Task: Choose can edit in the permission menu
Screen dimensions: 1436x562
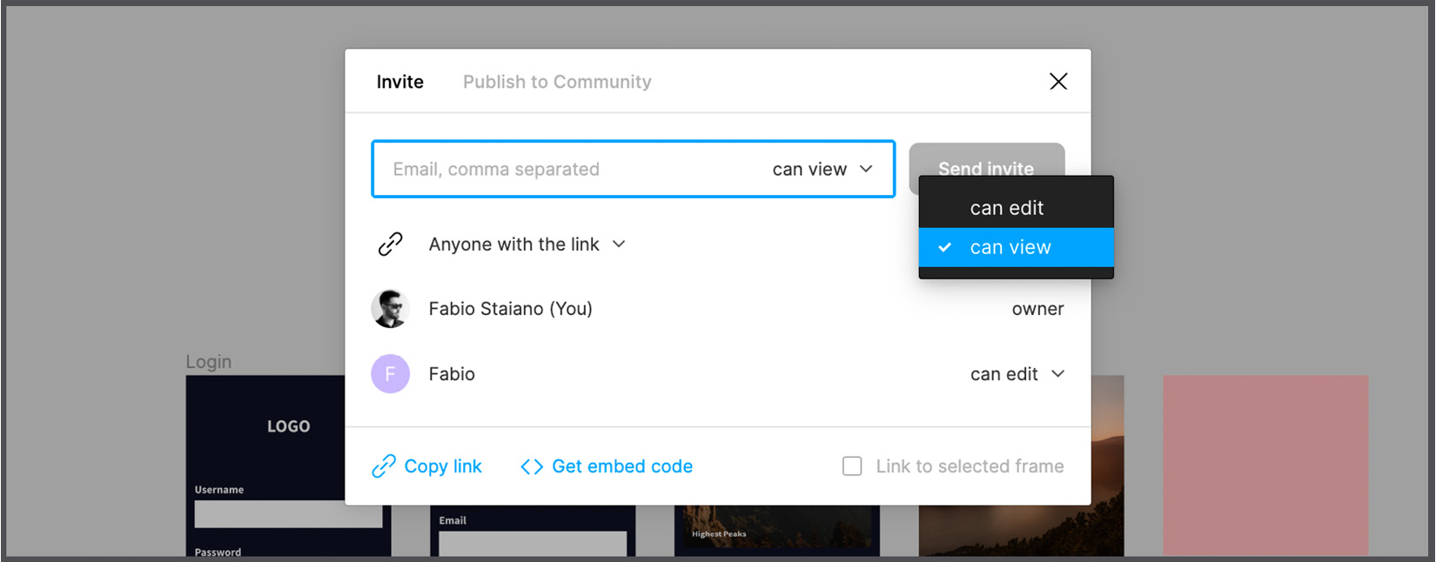Action: coord(1016,208)
